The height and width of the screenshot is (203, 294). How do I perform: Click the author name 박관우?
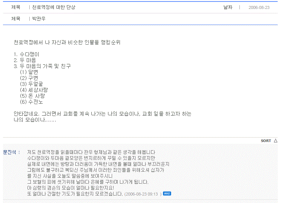39,19
